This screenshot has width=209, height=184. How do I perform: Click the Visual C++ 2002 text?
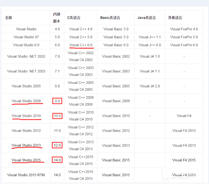[x=81, y=53]
